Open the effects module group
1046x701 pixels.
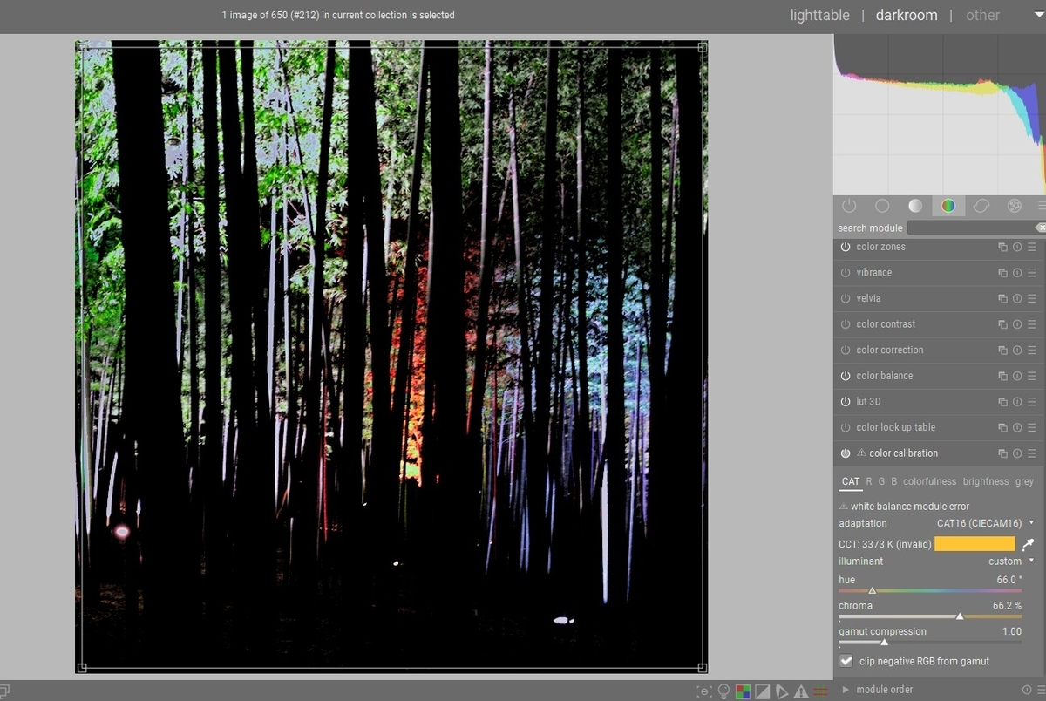(1015, 206)
